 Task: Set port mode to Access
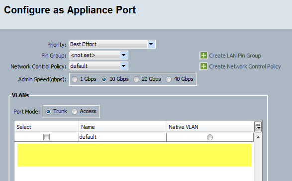75,112
